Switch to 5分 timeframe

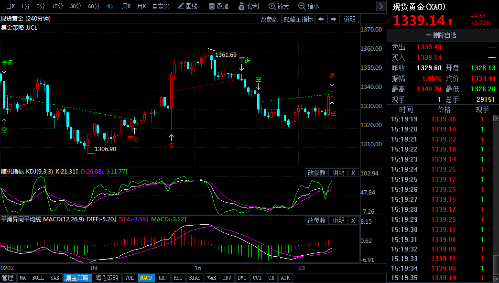[x=41, y=6]
